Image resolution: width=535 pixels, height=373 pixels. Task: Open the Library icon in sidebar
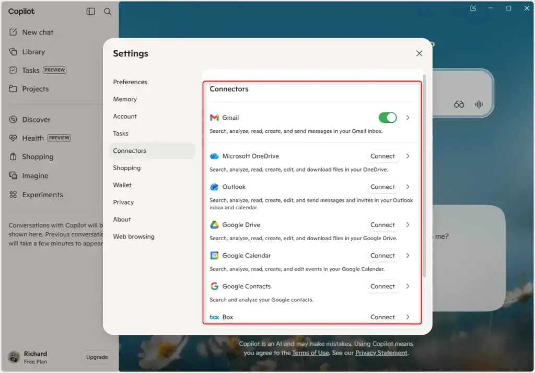click(13, 52)
